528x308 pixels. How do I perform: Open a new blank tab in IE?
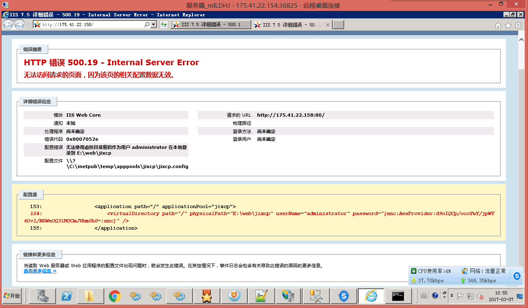click(x=338, y=25)
